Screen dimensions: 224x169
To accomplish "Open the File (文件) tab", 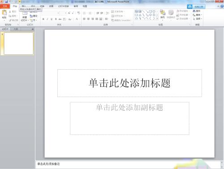I will [5, 6].
